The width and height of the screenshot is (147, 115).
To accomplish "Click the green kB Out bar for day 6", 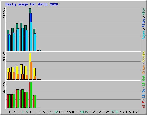I will pyautogui.click(x=31, y=95).
